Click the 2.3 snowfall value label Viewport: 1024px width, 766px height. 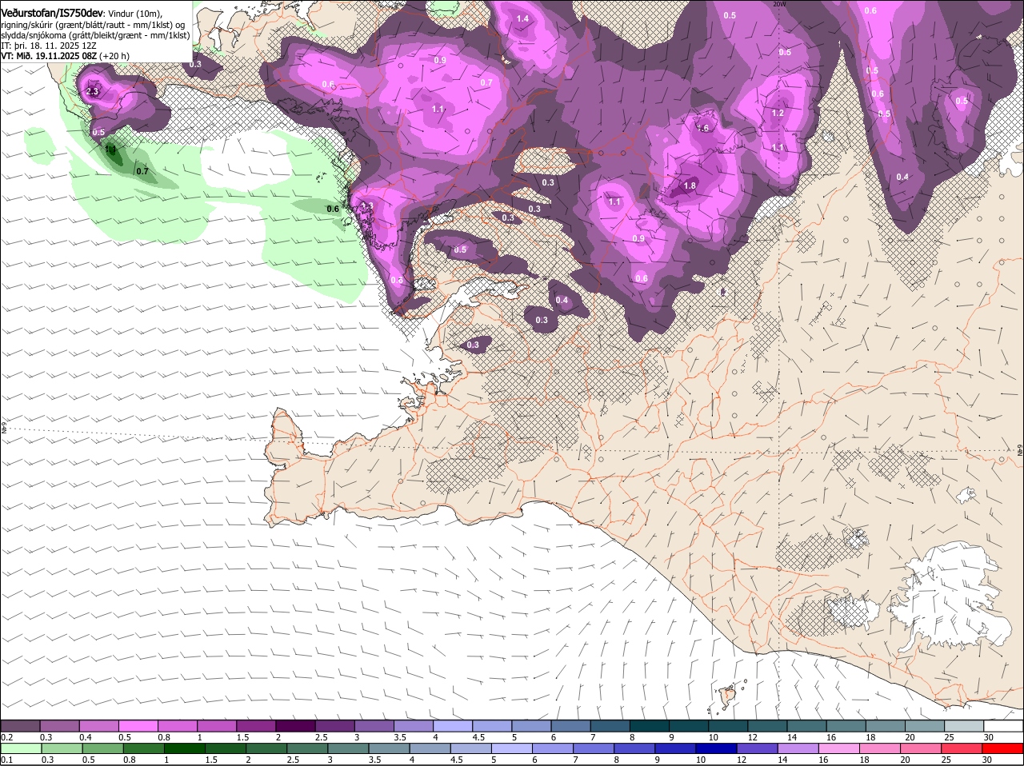pos(92,91)
